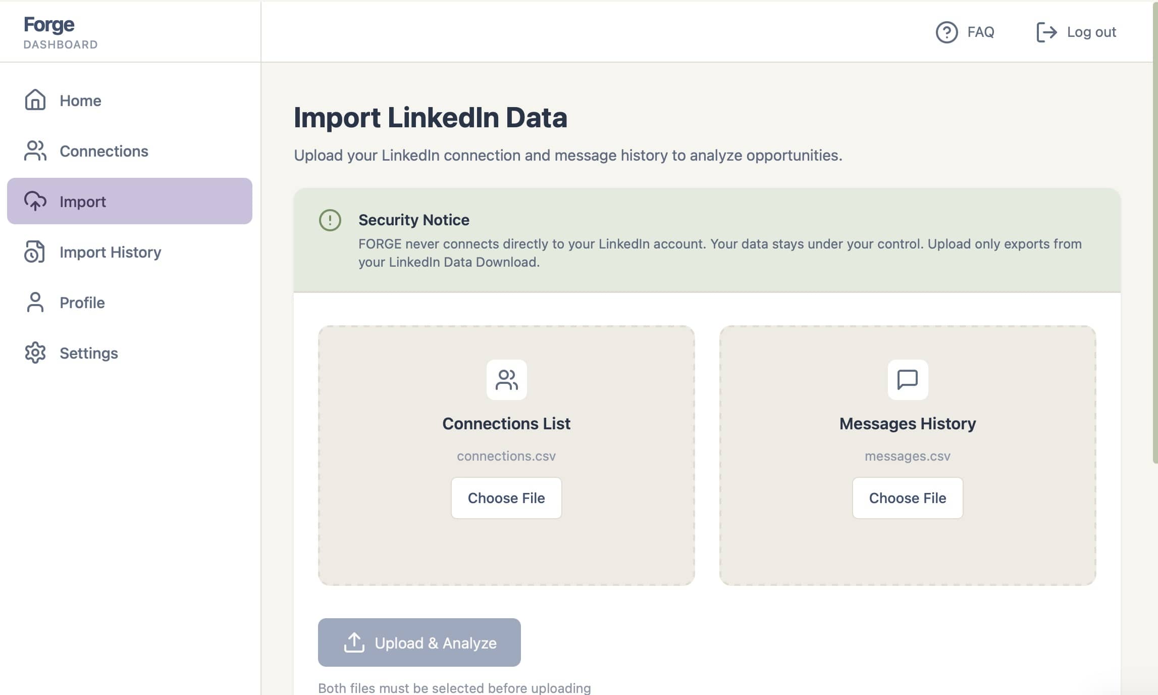The image size is (1158, 695).
Task: Click the Import cloud upload icon
Action: coord(35,201)
